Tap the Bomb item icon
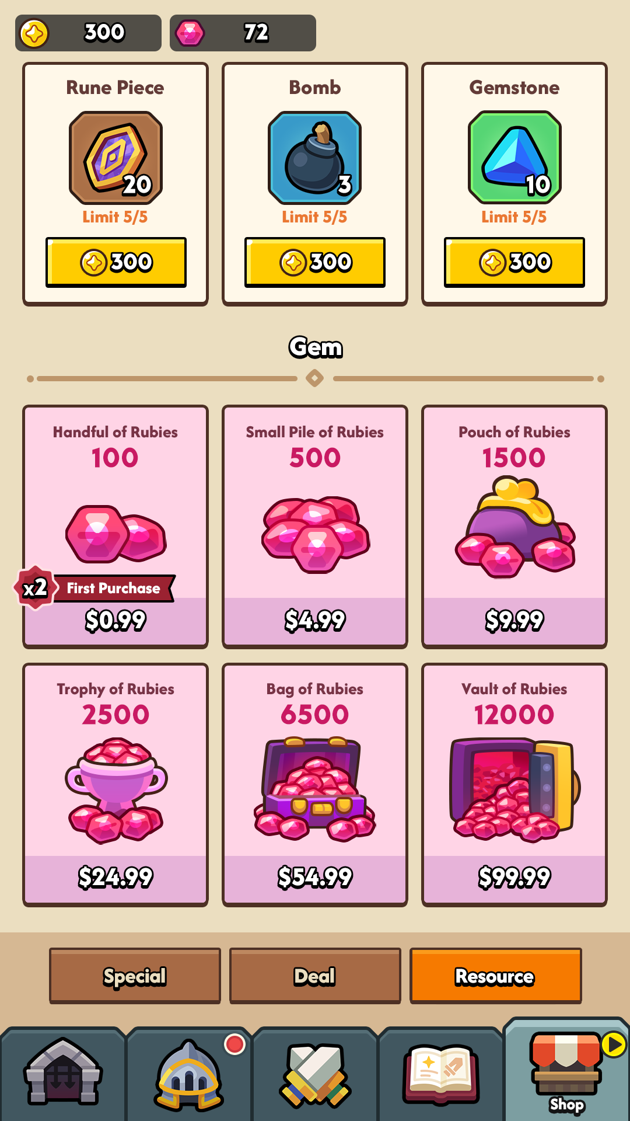 pyautogui.click(x=315, y=158)
